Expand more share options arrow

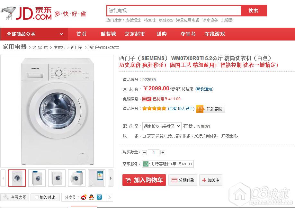click(109, 197)
